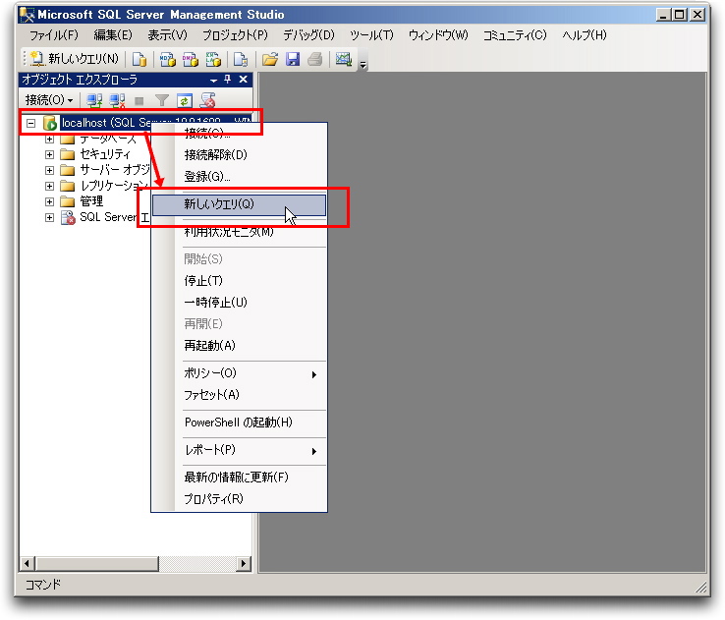Screen dimensions: 725x620
Task: Choose 停止(T) in the context menu
Action: (239, 281)
